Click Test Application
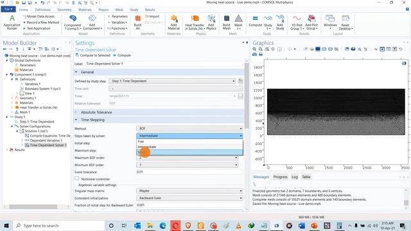This screenshot has height=231, width=411. (37, 28)
